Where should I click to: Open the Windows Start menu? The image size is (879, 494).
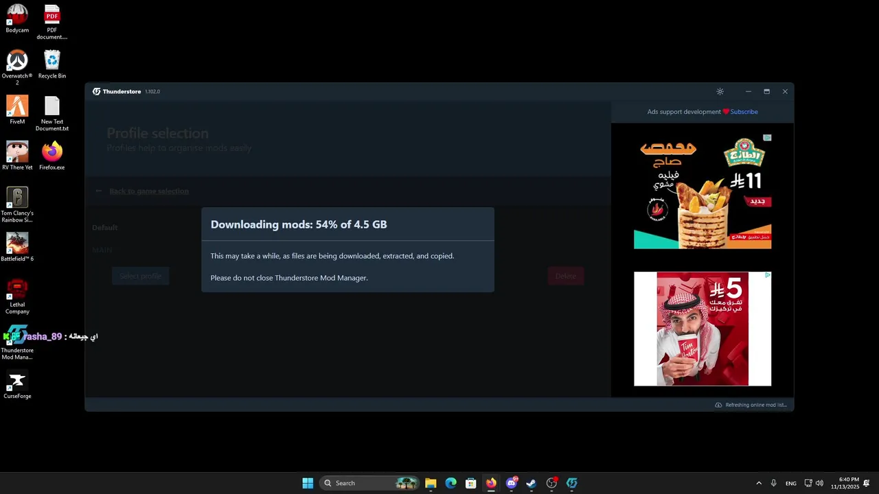[x=308, y=483]
